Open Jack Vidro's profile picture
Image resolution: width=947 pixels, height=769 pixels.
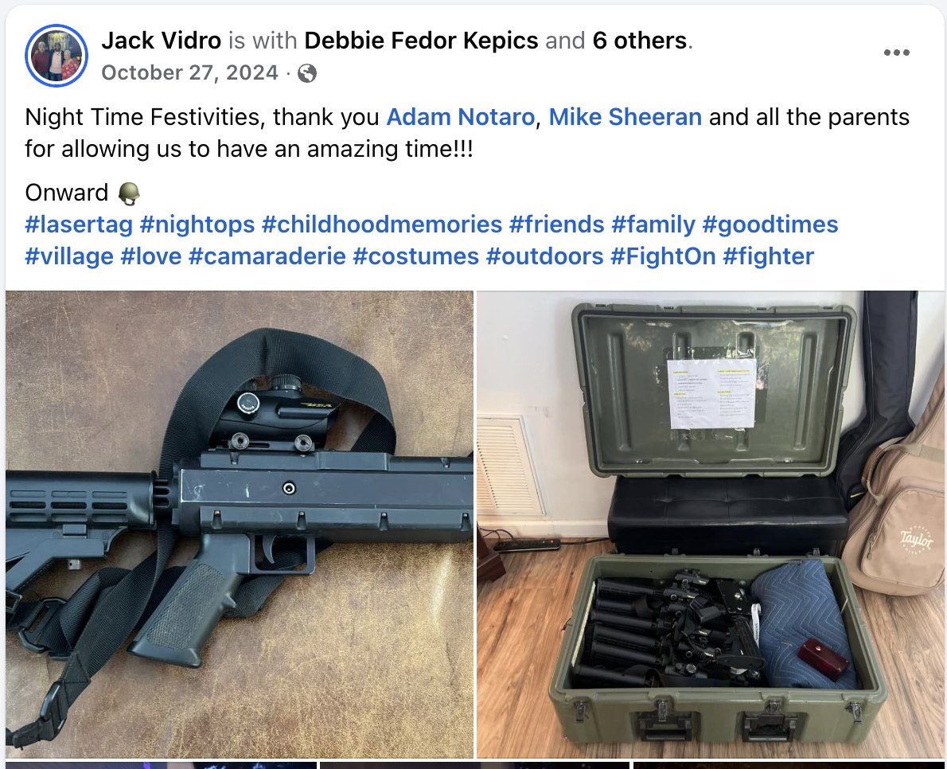click(57, 56)
